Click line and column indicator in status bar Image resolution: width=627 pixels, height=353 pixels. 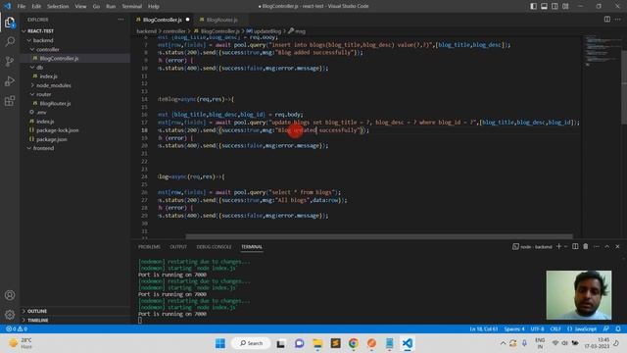[484, 328]
